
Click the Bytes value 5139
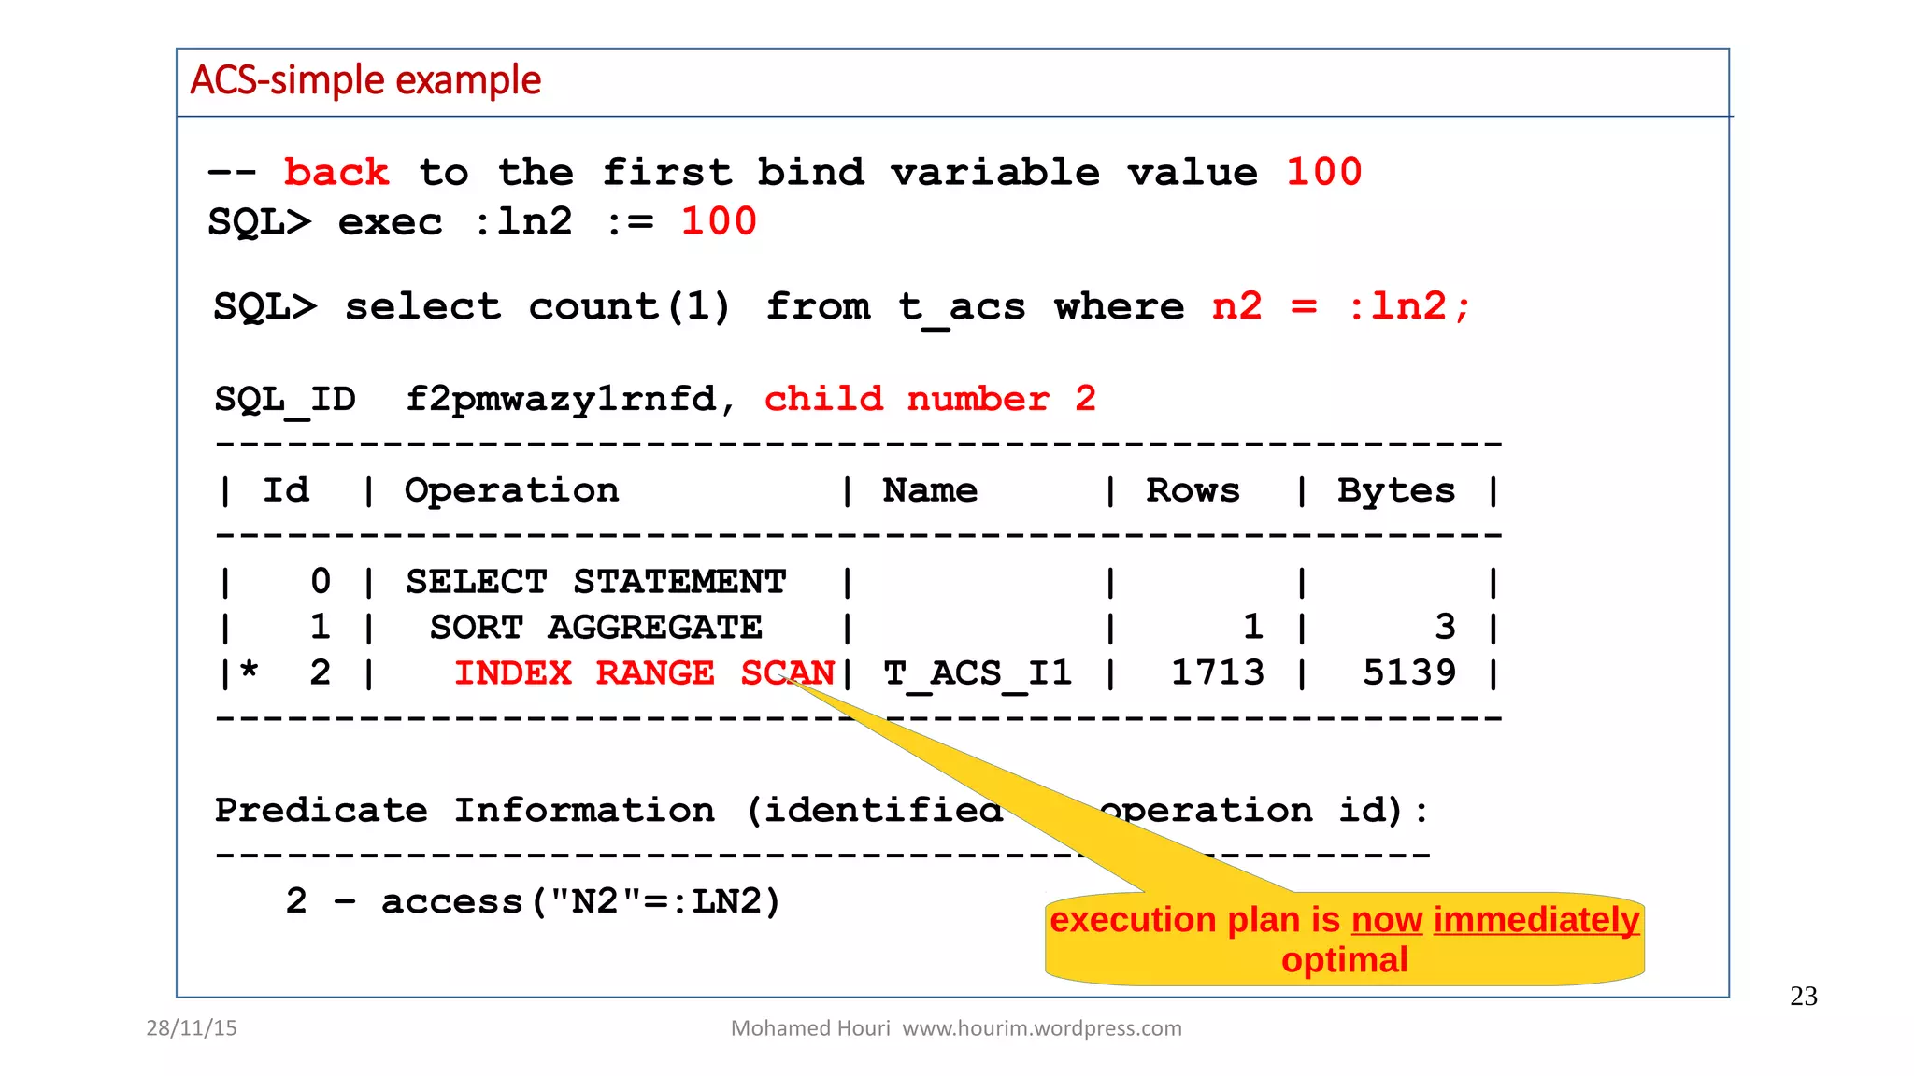(1409, 672)
